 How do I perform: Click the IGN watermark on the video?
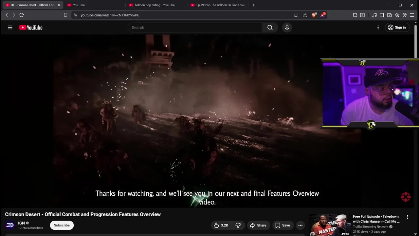pyautogui.click(x=406, y=197)
